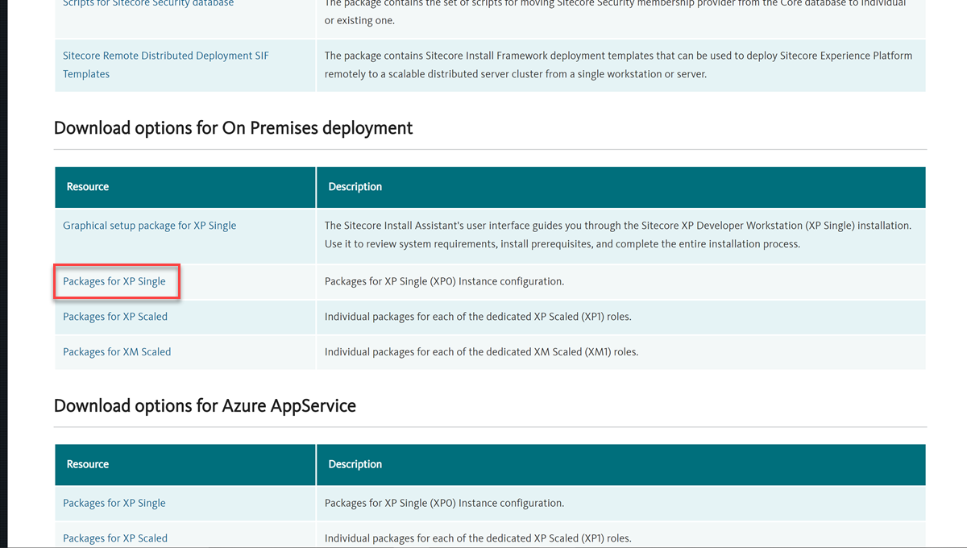967x548 pixels.
Task: Click the "Download options for Azure AppService" heading
Action: pyautogui.click(x=205, y=405)
